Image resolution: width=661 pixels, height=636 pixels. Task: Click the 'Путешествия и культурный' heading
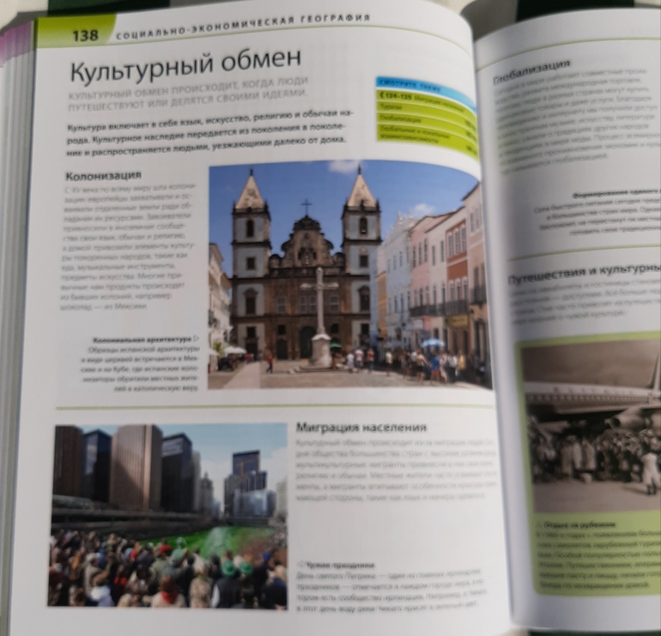pos(584,276)
